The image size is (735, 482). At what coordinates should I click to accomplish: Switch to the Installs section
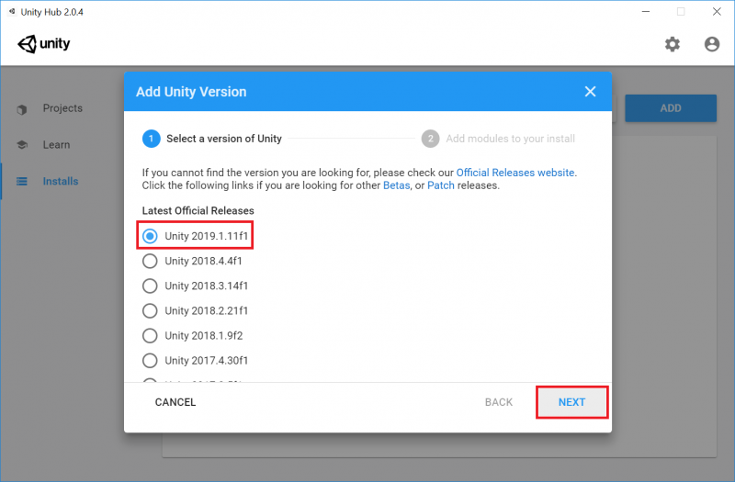pyautogui.click(x=61, y=181)
